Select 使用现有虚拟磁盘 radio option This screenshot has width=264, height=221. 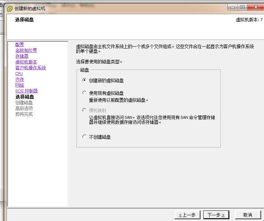[x=85, y=93]
